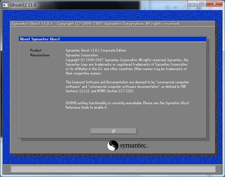This screenshot has height=177, width=225.
Task: Select the Product label
Action: click(36, 51)
